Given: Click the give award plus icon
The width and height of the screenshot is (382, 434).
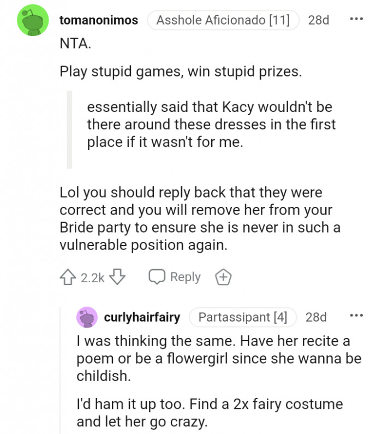Looking at the screenshot, I should tap(223, 277).
